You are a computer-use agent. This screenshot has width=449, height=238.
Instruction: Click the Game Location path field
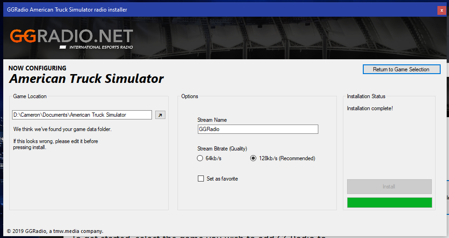coord(82,115)
